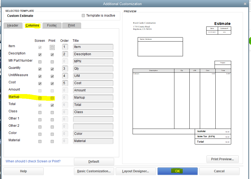This screenshot has width=251, height=179.
Task: Close the Additional Customization window
Action: coord(245,4)
